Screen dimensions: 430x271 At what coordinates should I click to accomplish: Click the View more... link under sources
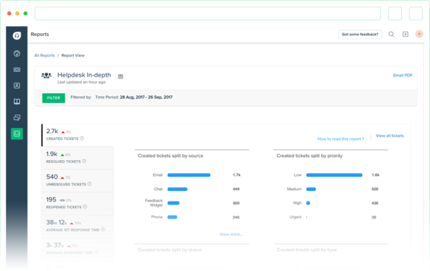tap(231, 234)
